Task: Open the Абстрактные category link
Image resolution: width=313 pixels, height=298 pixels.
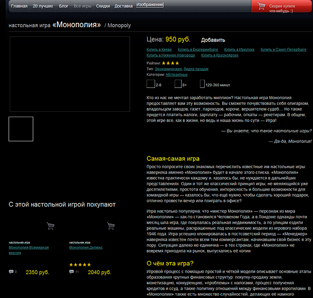Action: point(176,75)
